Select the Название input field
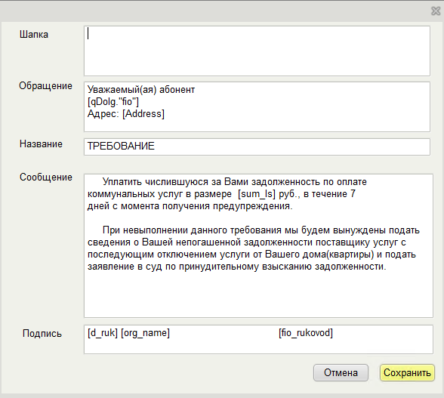Image resolution: width=444 pixels, height=398 pixels. pyautogui.click(x=257, y=147)
